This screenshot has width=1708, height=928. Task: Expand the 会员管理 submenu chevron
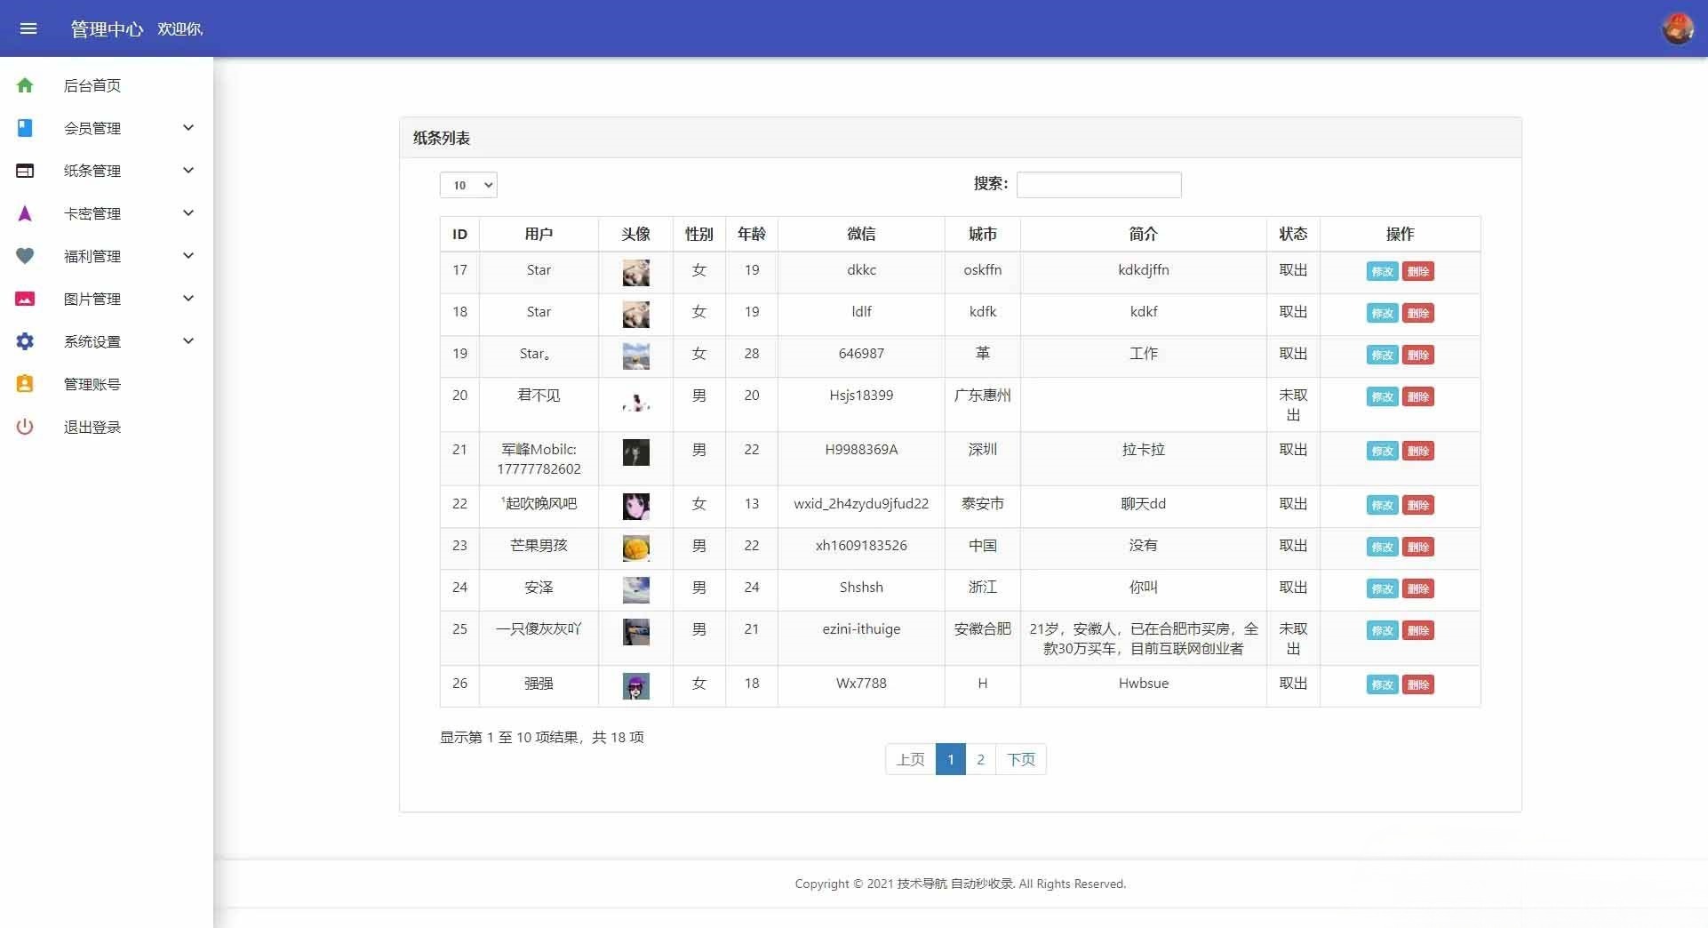coord(188,127)
